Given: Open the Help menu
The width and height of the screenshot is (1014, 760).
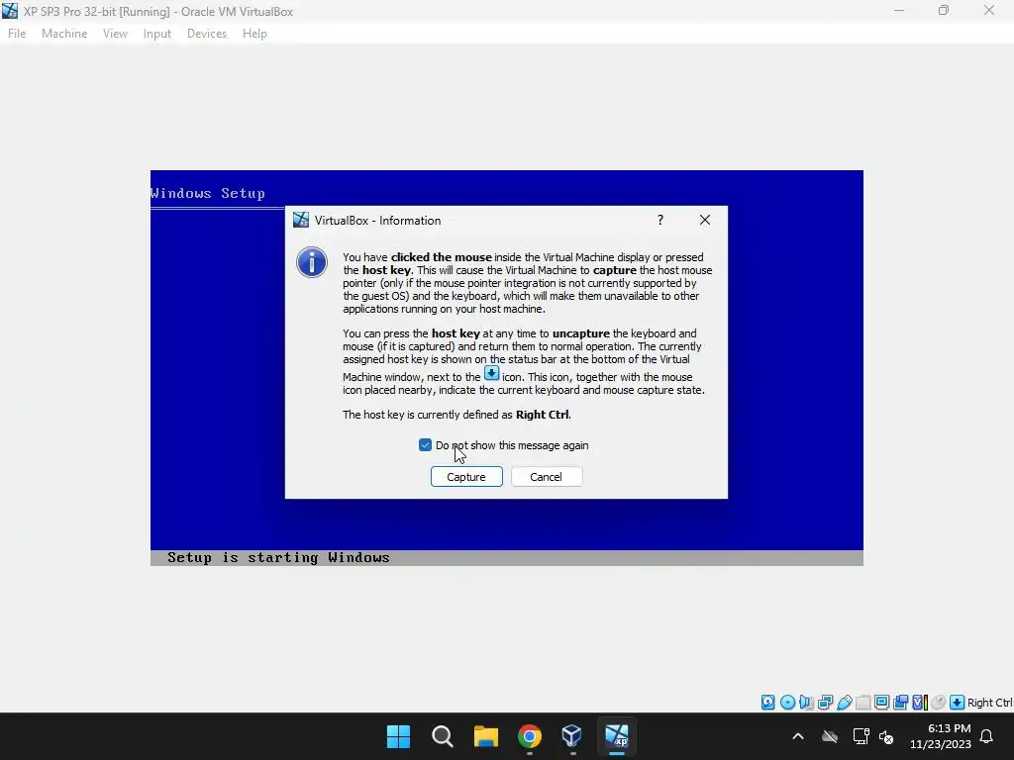Looking at the screenshot, I should pyautogui.click(x=254, y=34).
